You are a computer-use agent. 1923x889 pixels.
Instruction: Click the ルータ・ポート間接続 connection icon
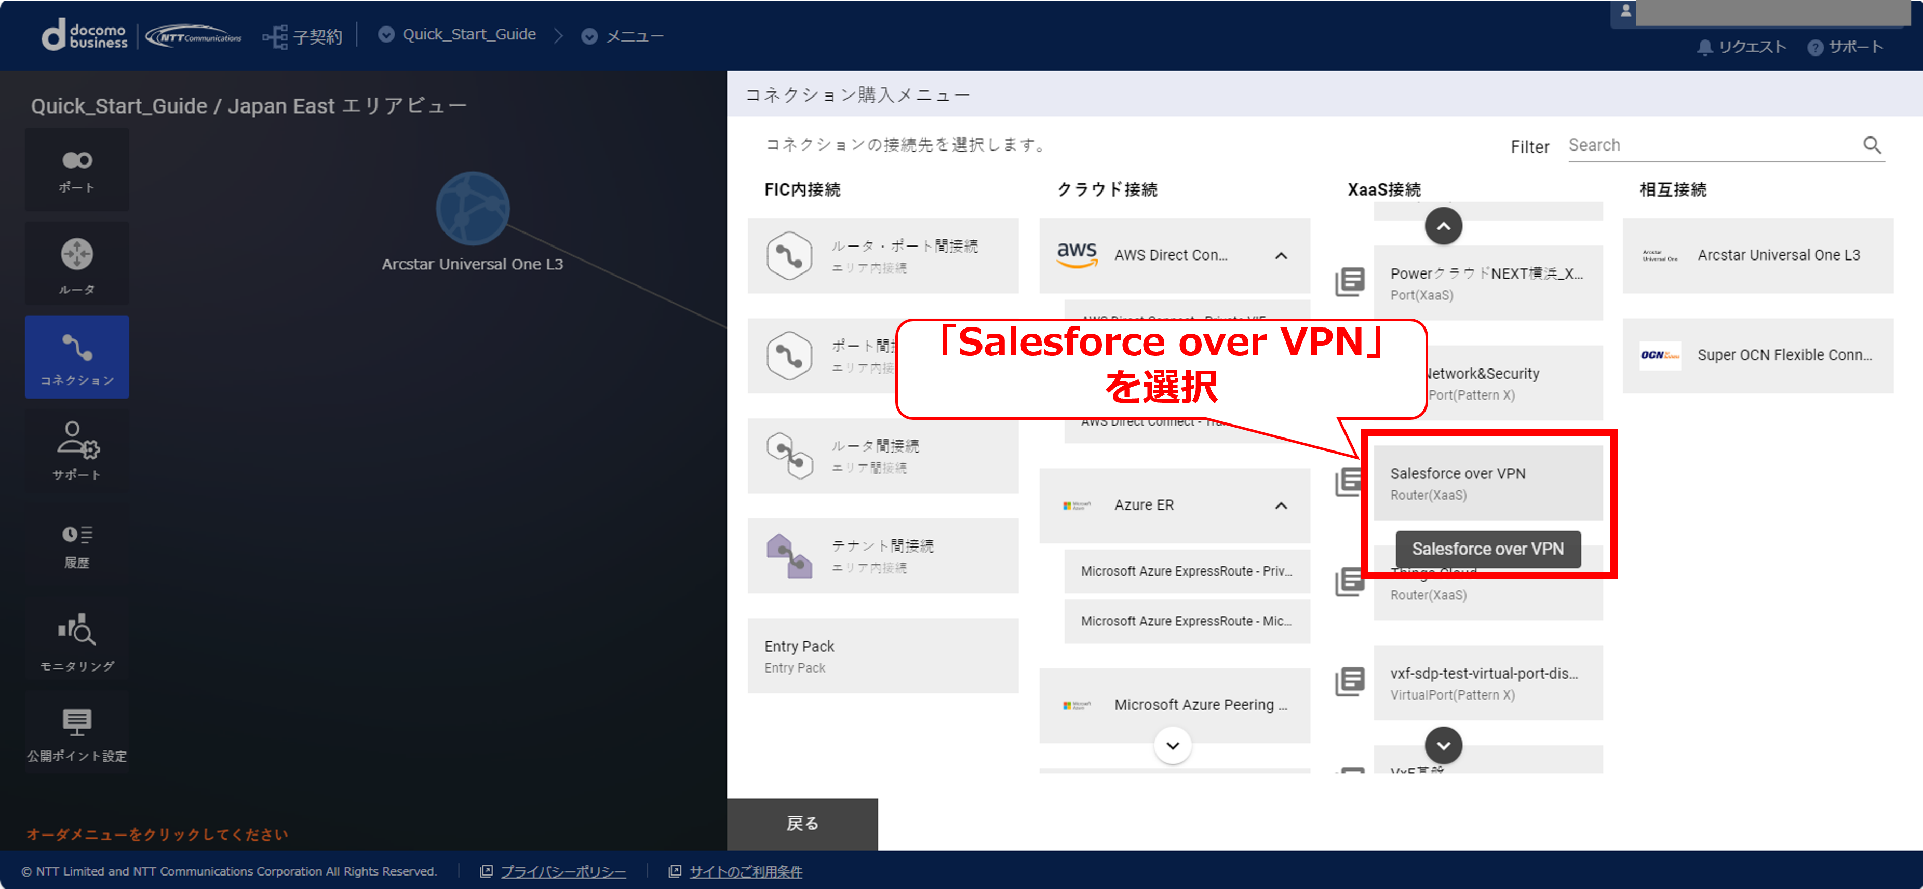789,256
